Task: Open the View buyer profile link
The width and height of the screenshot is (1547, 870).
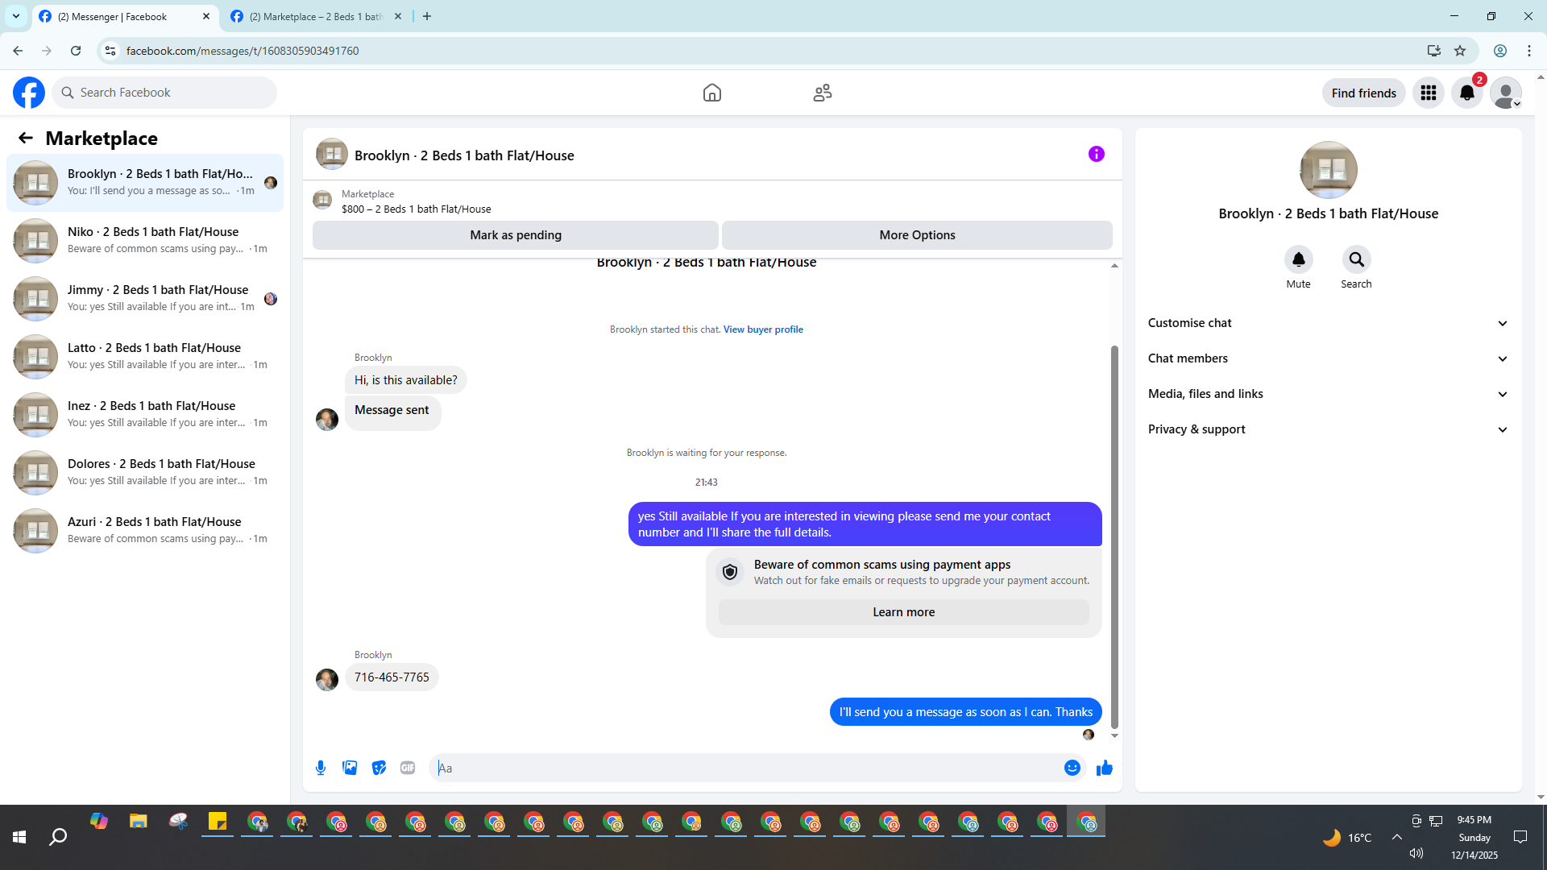Action: pos(762,329)
